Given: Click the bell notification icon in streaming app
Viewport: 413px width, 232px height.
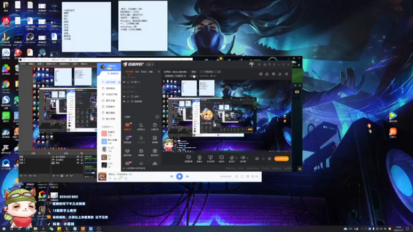Looking at the screenshot, I should [x=280, y=74].
